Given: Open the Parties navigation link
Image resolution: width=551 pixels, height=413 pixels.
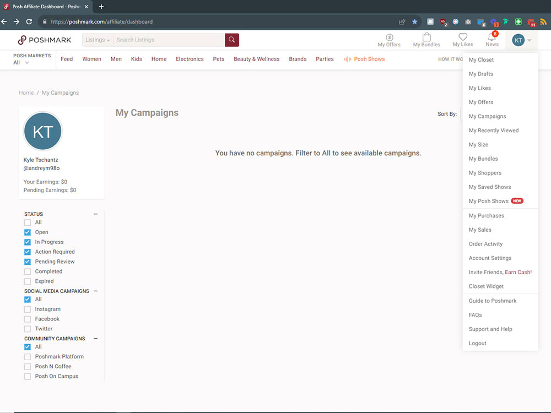Looking at the screenshot, I should pyautogui.click(x=325, y=59).
